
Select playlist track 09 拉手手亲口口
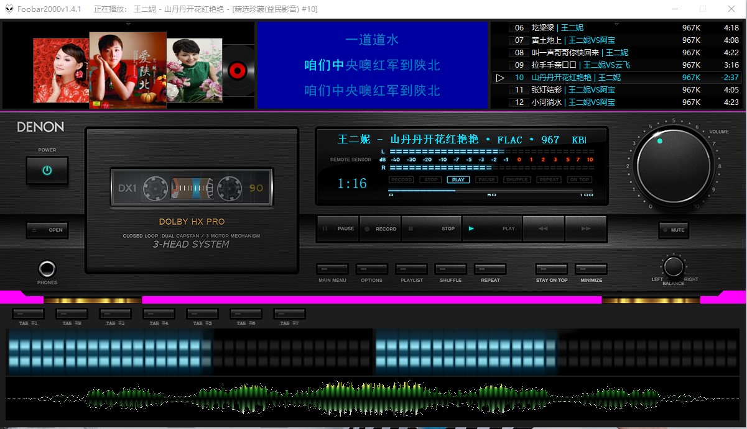616,65
